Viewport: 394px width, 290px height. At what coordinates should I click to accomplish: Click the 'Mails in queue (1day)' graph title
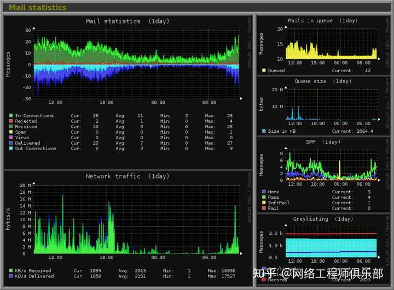[x=323, y=21]
